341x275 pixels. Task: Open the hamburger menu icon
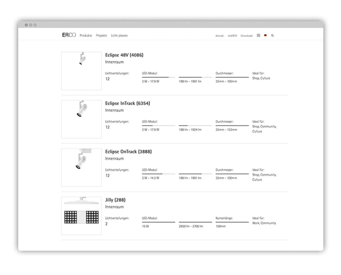point(258,35)
